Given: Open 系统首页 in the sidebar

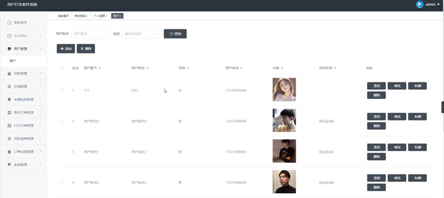Looking at the screenshot, I should click(23, 23).
